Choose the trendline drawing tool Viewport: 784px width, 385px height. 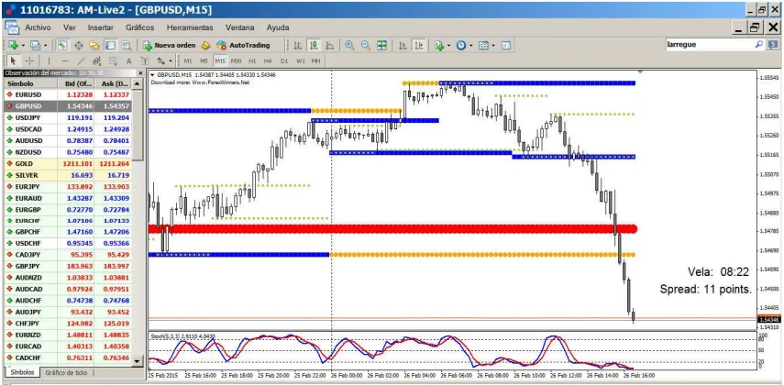click(x=81, y=60)
